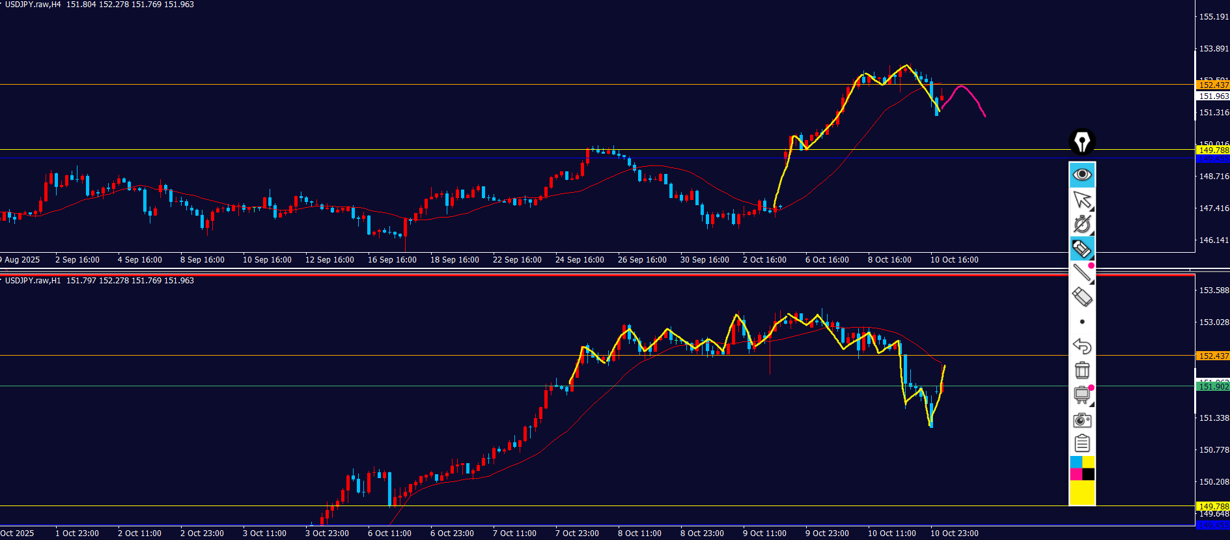Pick the cyan color swatch
The image size is (1230, 540).
[1076, 462]
